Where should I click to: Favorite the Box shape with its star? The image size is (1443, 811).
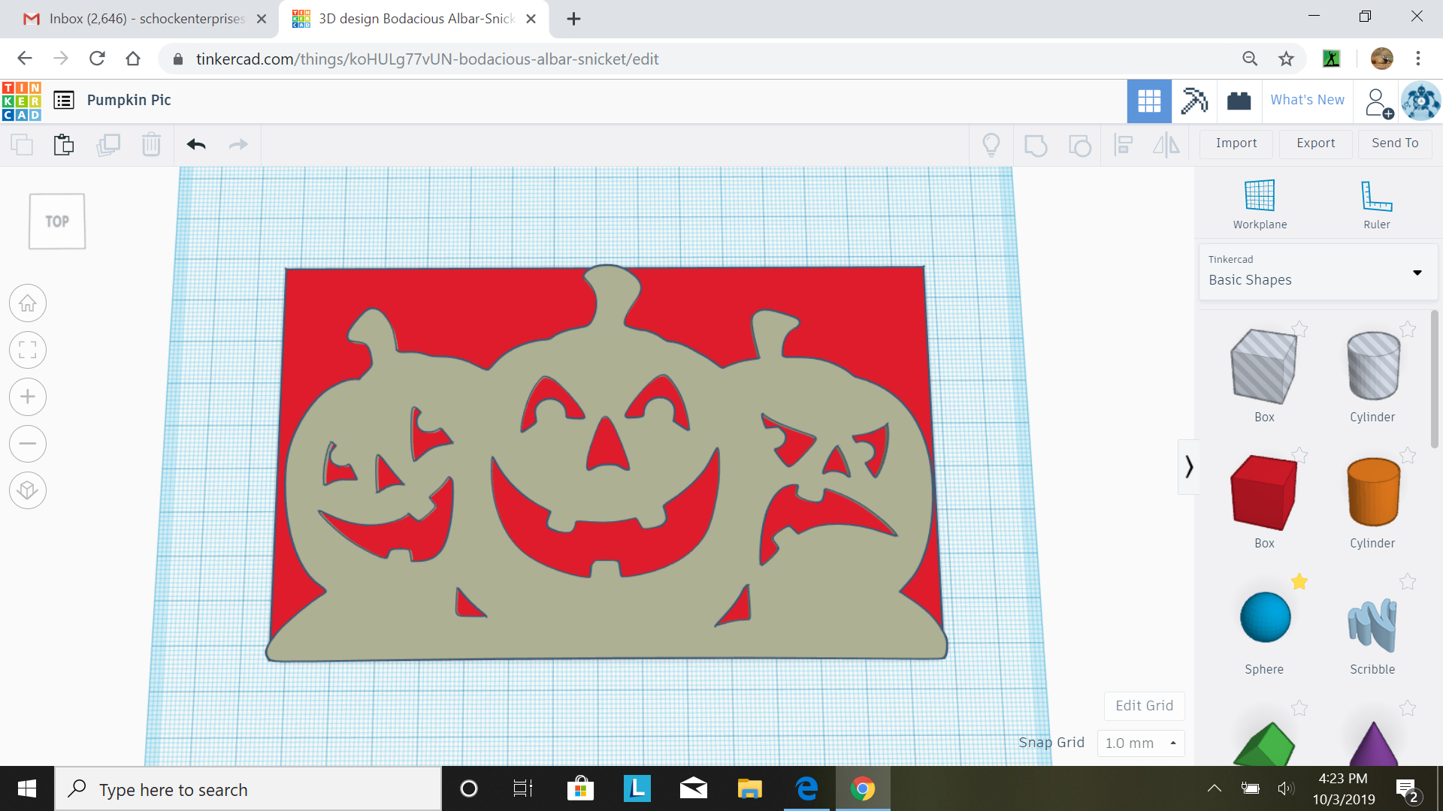click(1299, 328)
